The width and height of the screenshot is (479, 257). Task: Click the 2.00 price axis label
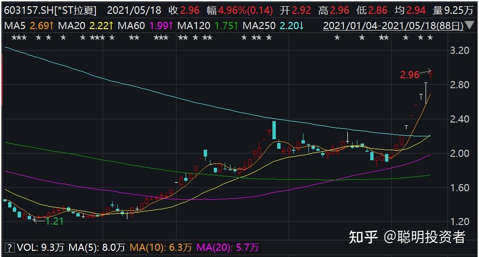[460, 153]
